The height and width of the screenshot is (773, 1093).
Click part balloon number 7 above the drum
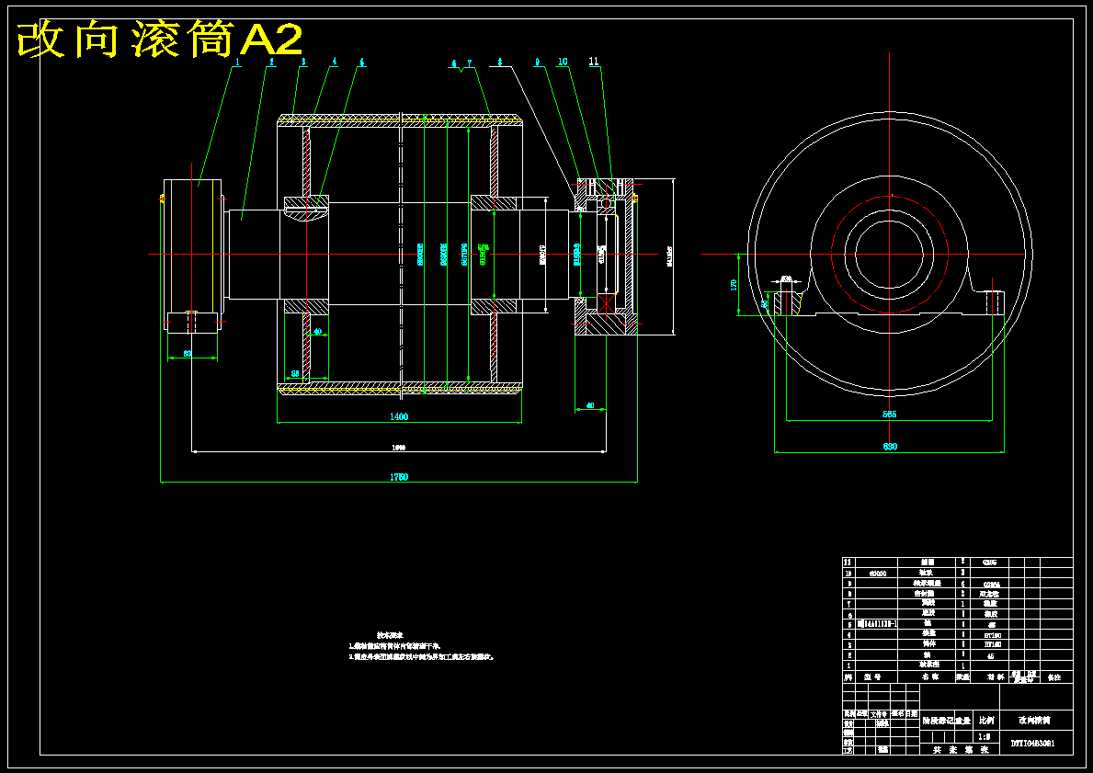click(470, 63)
